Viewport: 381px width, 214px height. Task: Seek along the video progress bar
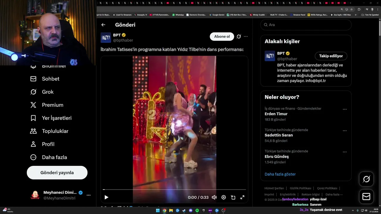pos(174,189)
